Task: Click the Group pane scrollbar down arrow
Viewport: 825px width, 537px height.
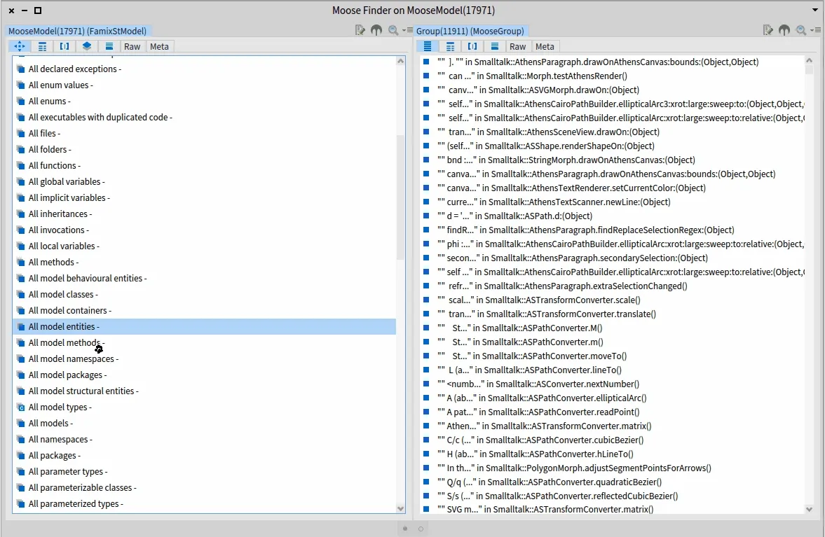Action: tap(809, 509)
